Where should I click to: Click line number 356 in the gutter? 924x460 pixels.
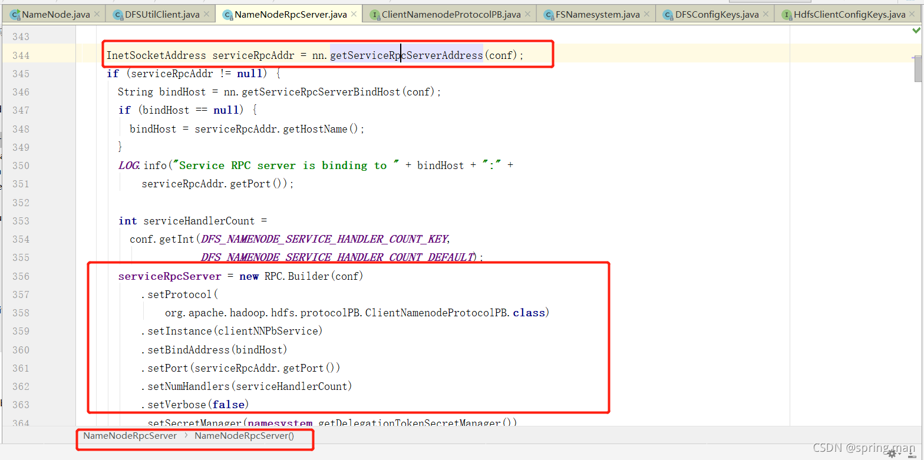[x=21, y=276]
